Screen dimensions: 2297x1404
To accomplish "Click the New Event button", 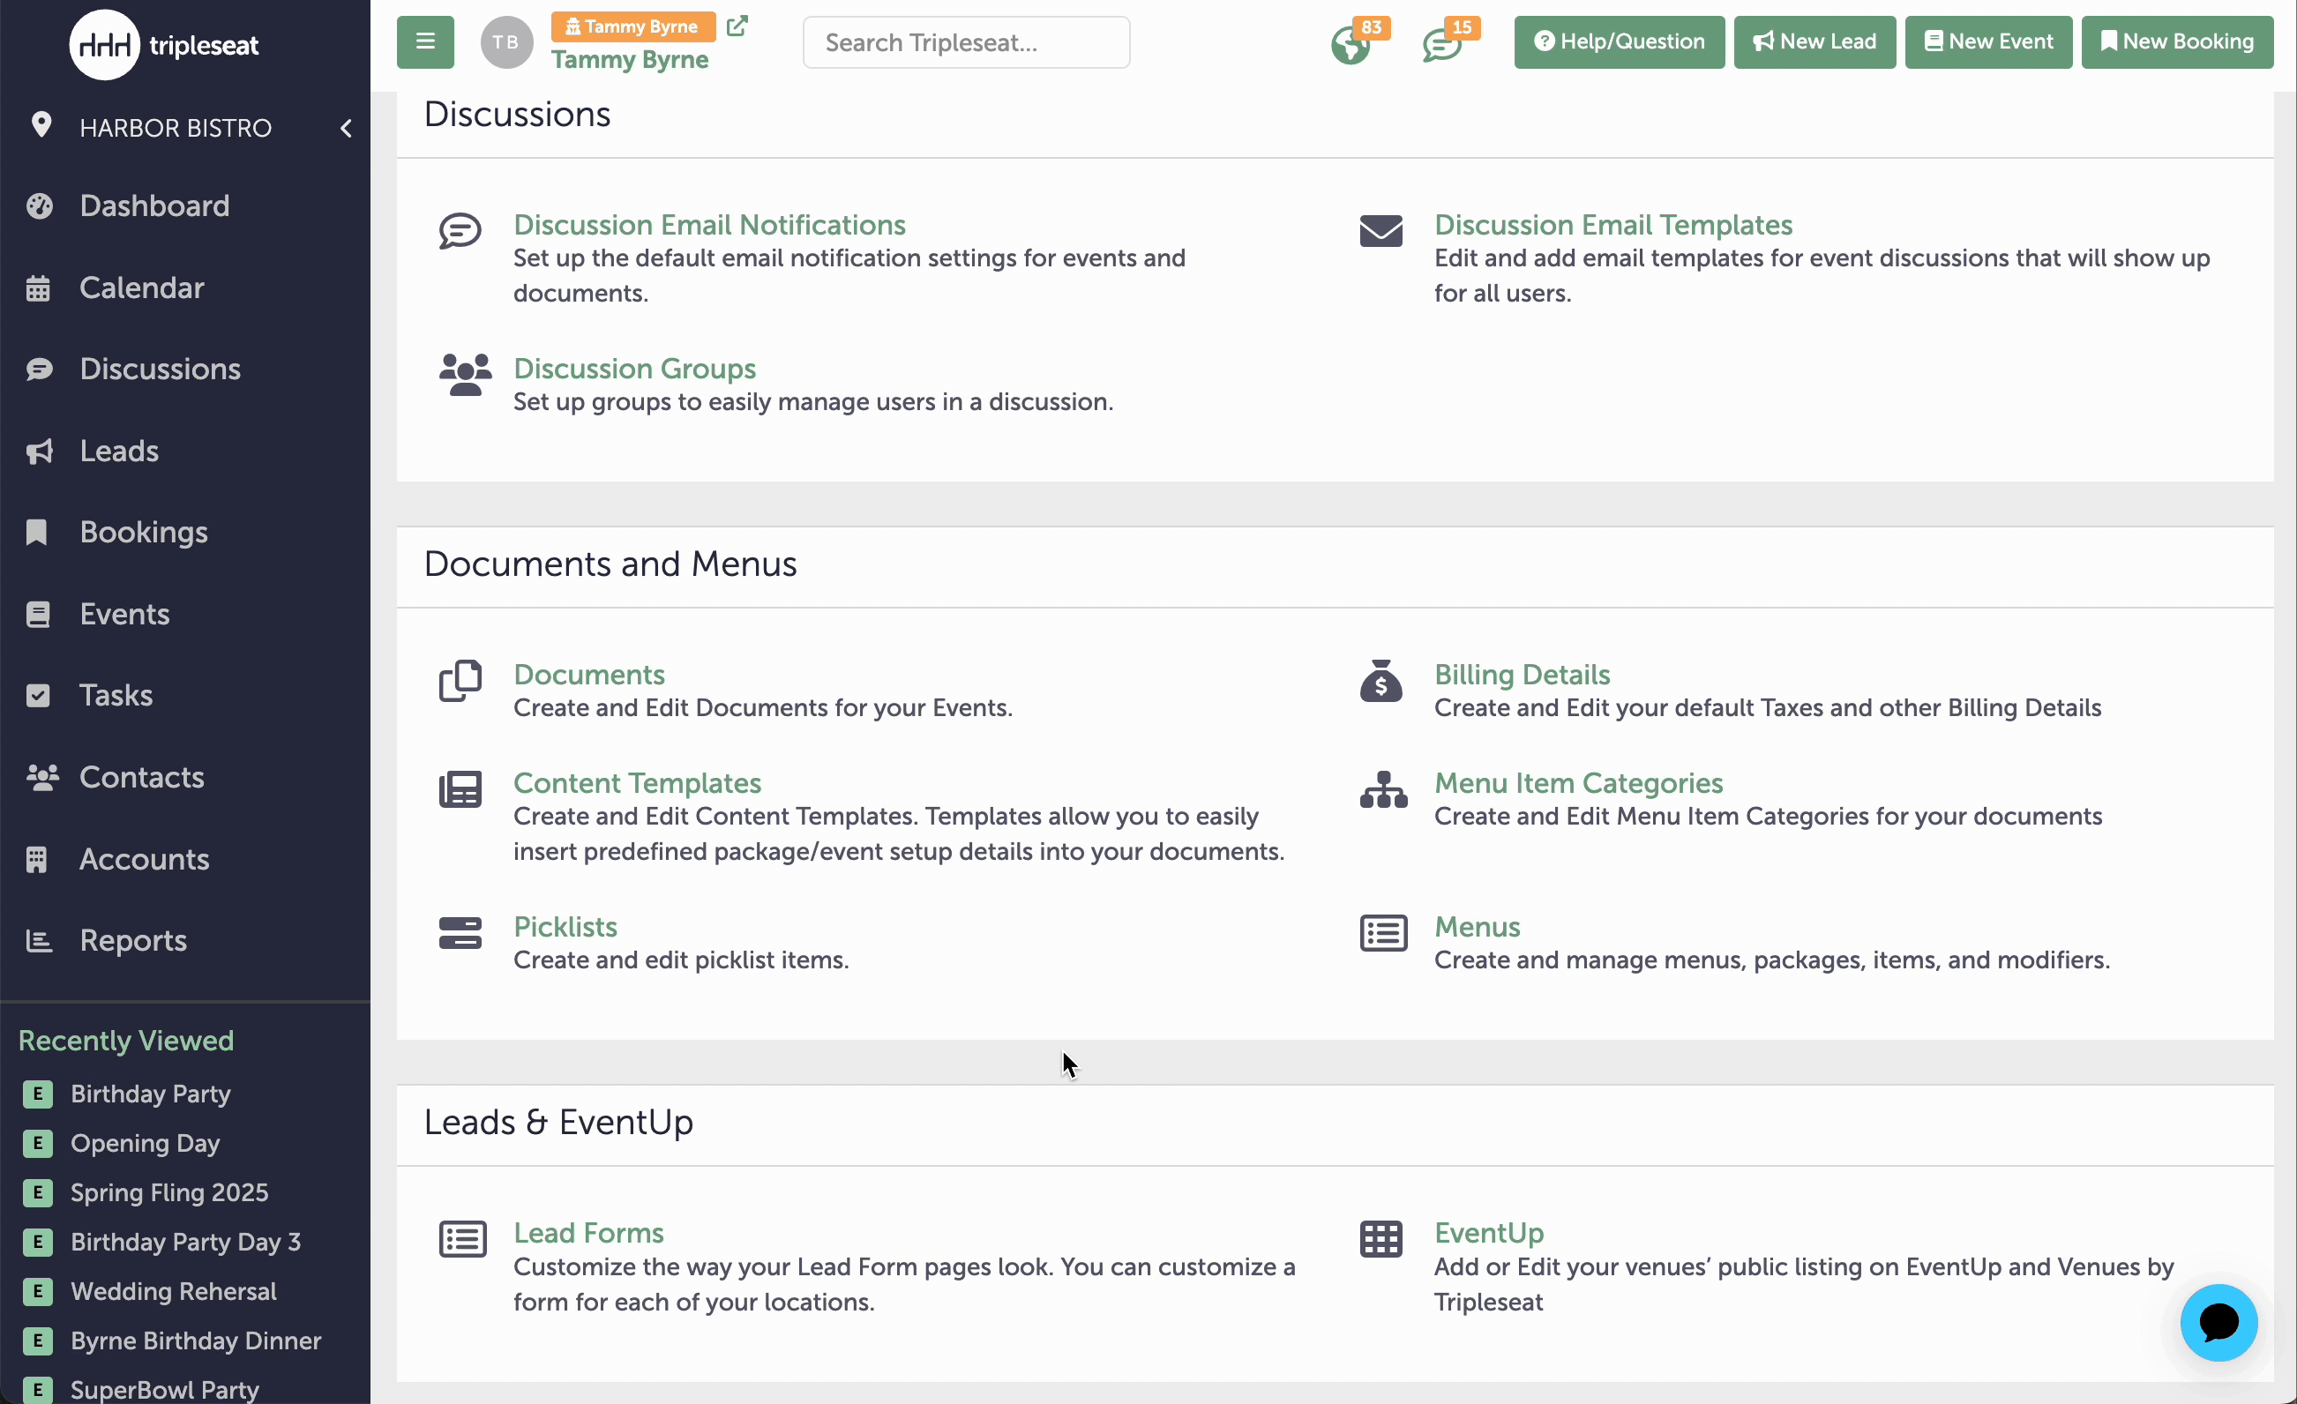I will [x=1986, y=42].
